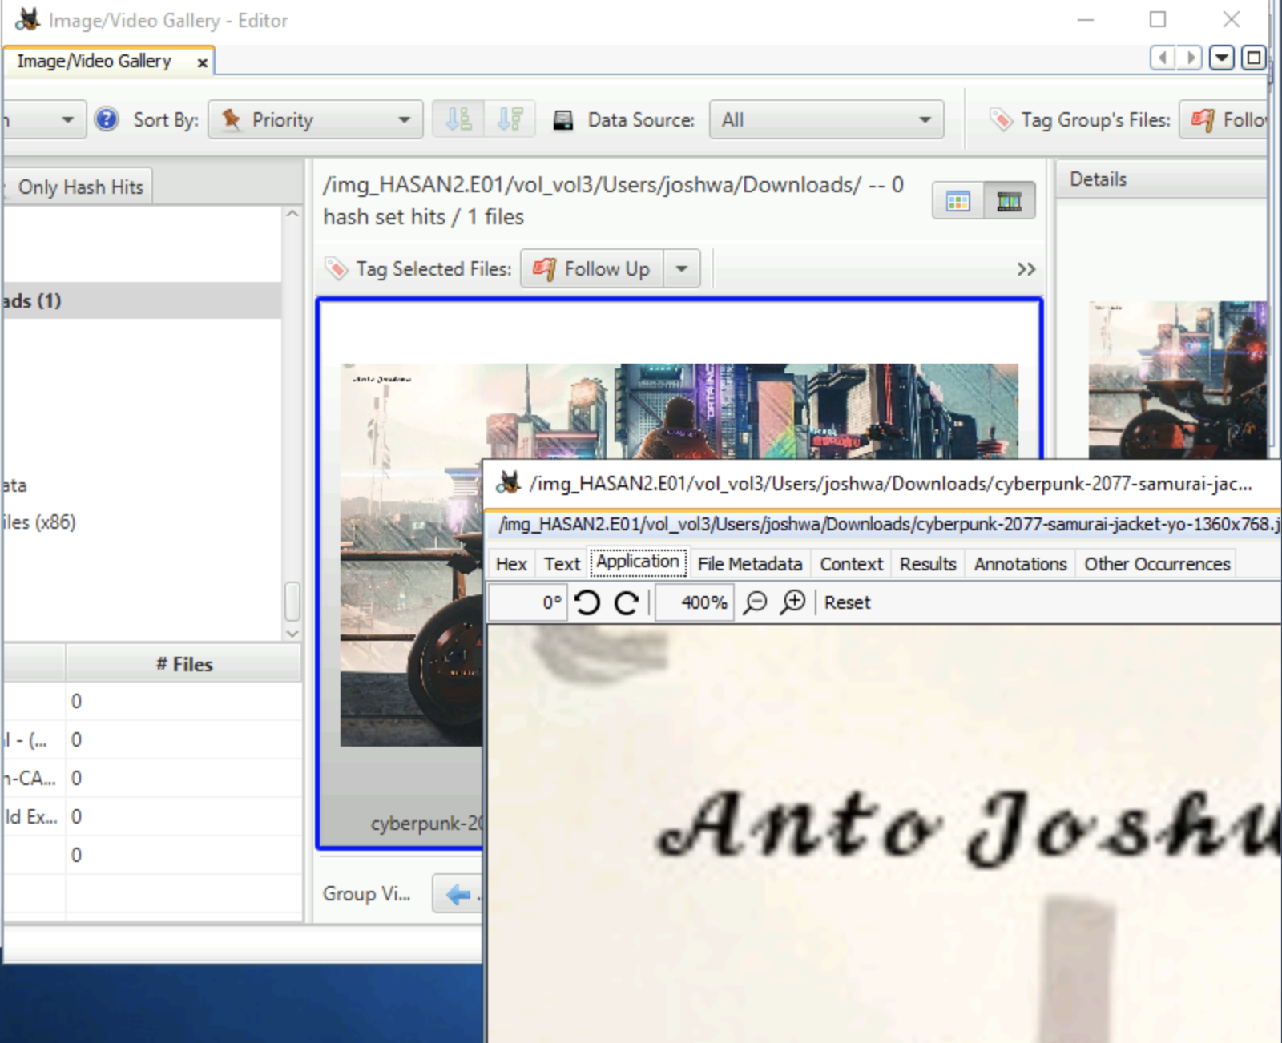Viewport: 1282px width, 1043px height.
Task: Close the Image/Video Gallery tab
Action: point(202,62)
